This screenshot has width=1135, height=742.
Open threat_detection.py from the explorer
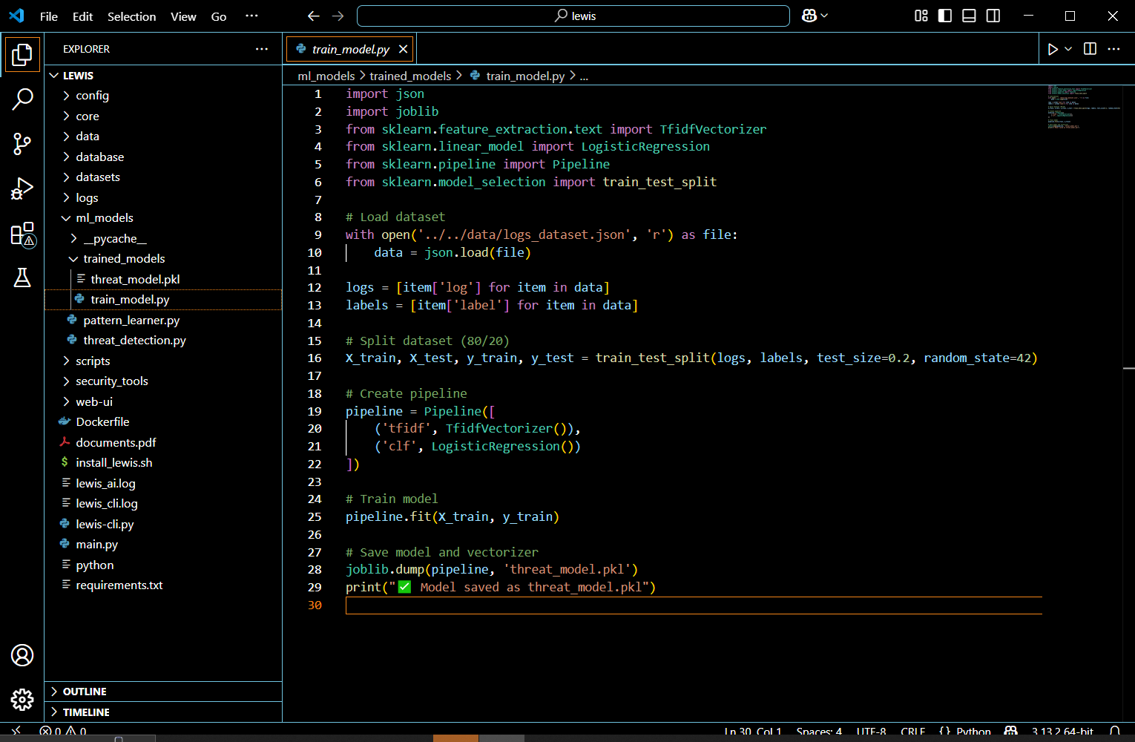coord(134,341)
